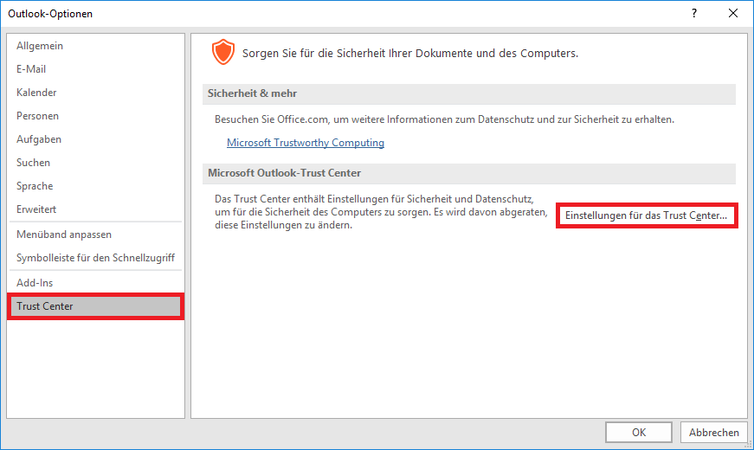
Task: Select Symbolleiste für den Schnellzugriff
Action: tap(95, 258)
